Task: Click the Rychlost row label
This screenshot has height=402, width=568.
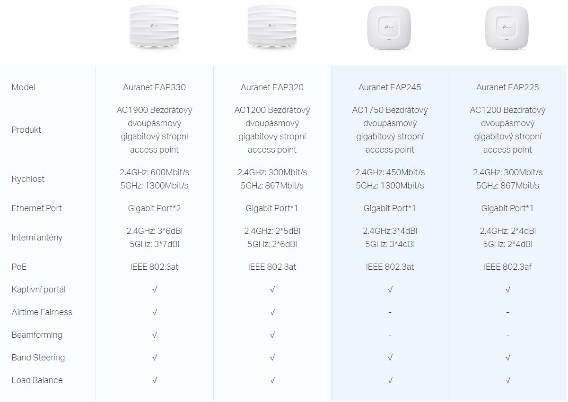Action: (x=28, y=179)
